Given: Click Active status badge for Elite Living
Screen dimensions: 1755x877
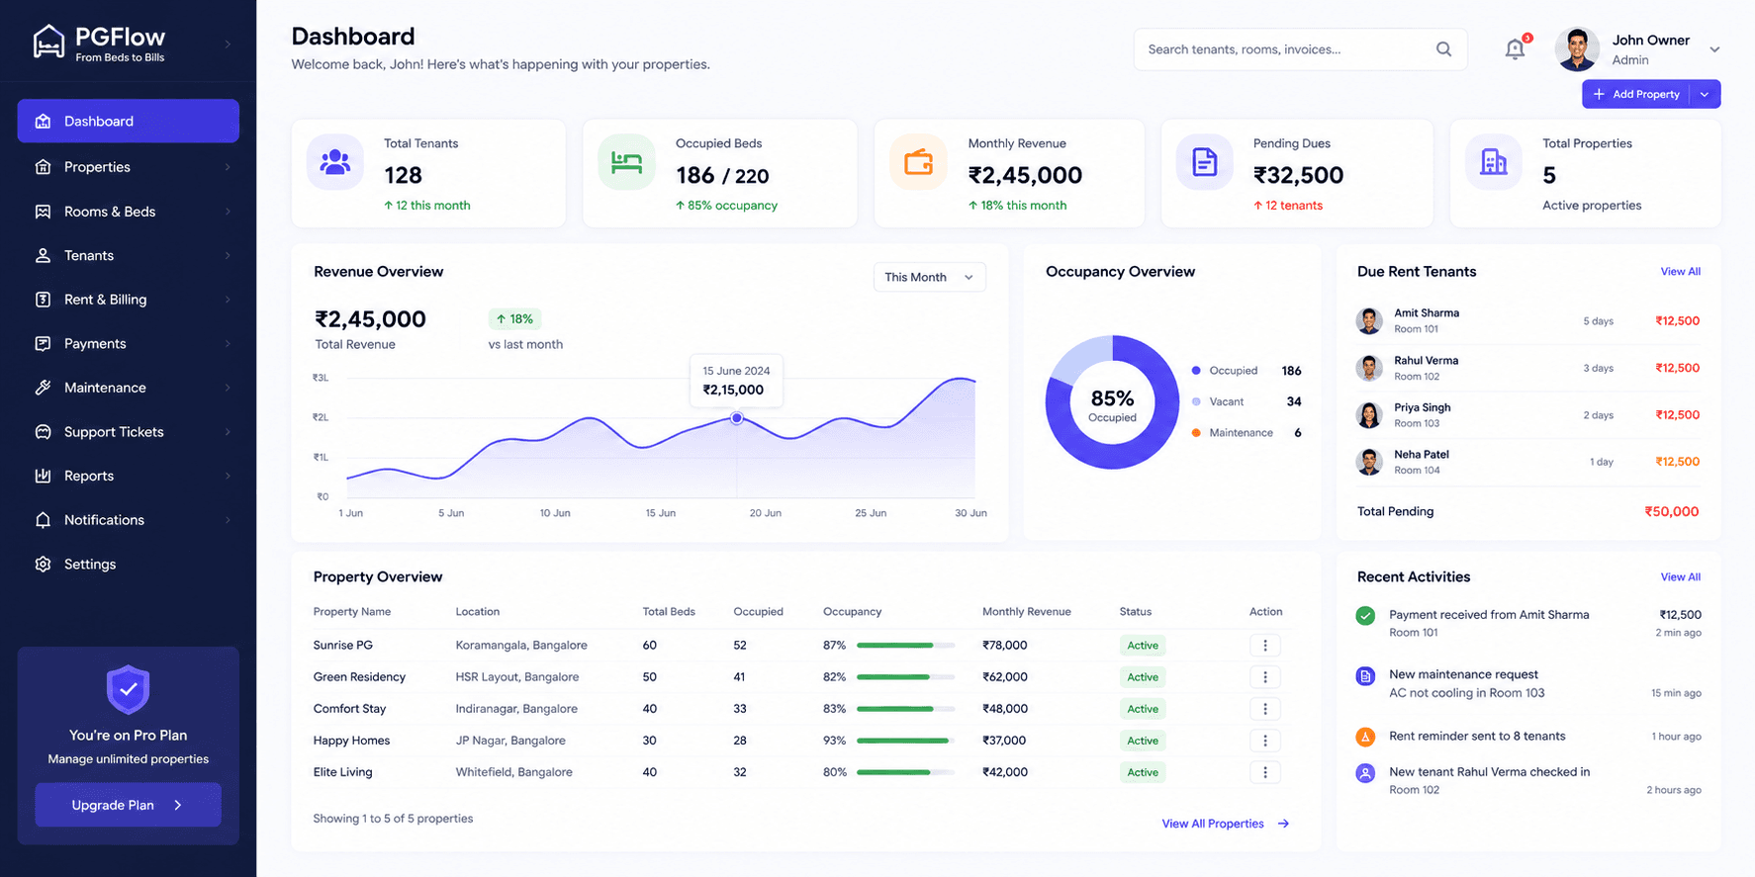Looking at the screenshot, I should point(1143,772).
